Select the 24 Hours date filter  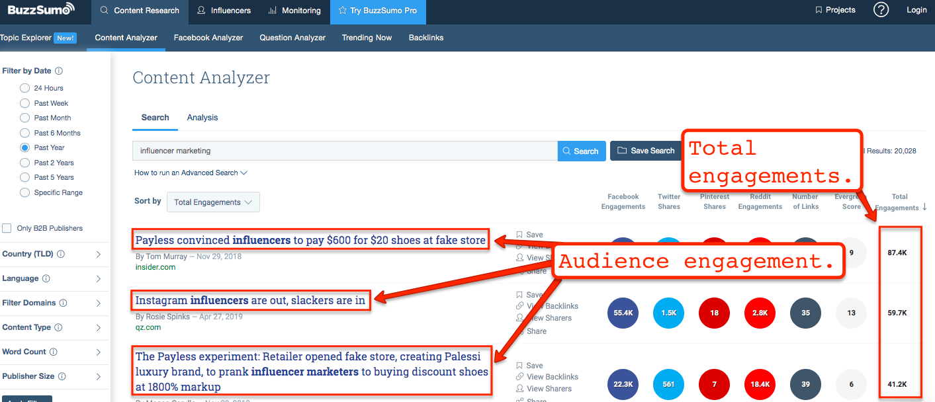tap(24, 88)
